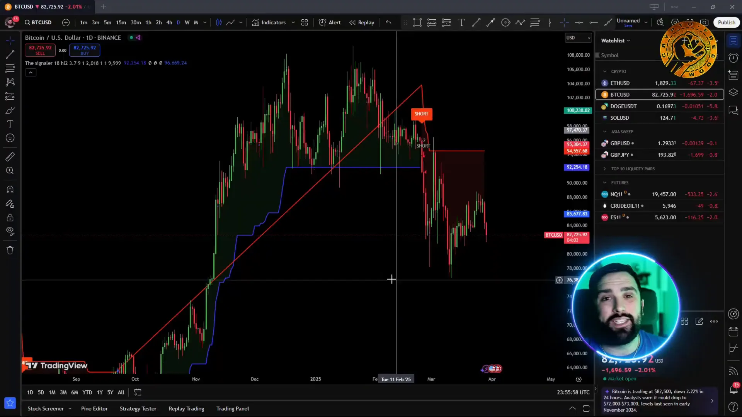
Task: Open the Watchlist name dropdown
Action: point(616,41)
